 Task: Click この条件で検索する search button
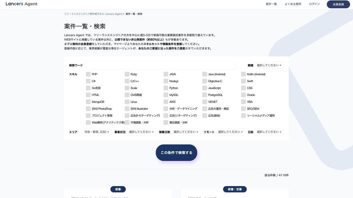coord(176,153)
